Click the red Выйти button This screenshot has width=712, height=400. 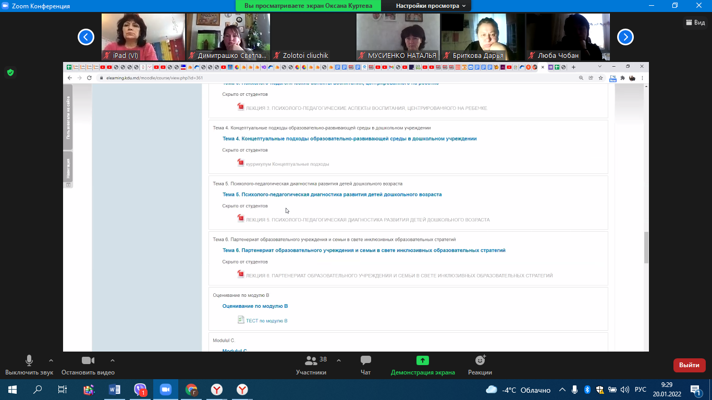click(x=689, y=365)
